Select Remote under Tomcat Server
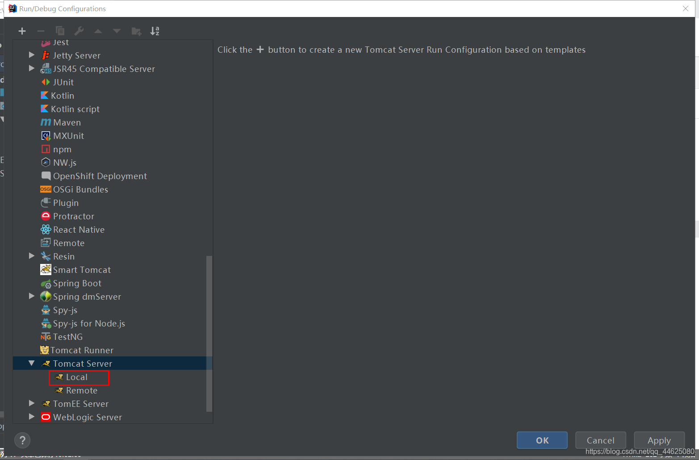This screenshot has width=699, height=460. point(82,390)
